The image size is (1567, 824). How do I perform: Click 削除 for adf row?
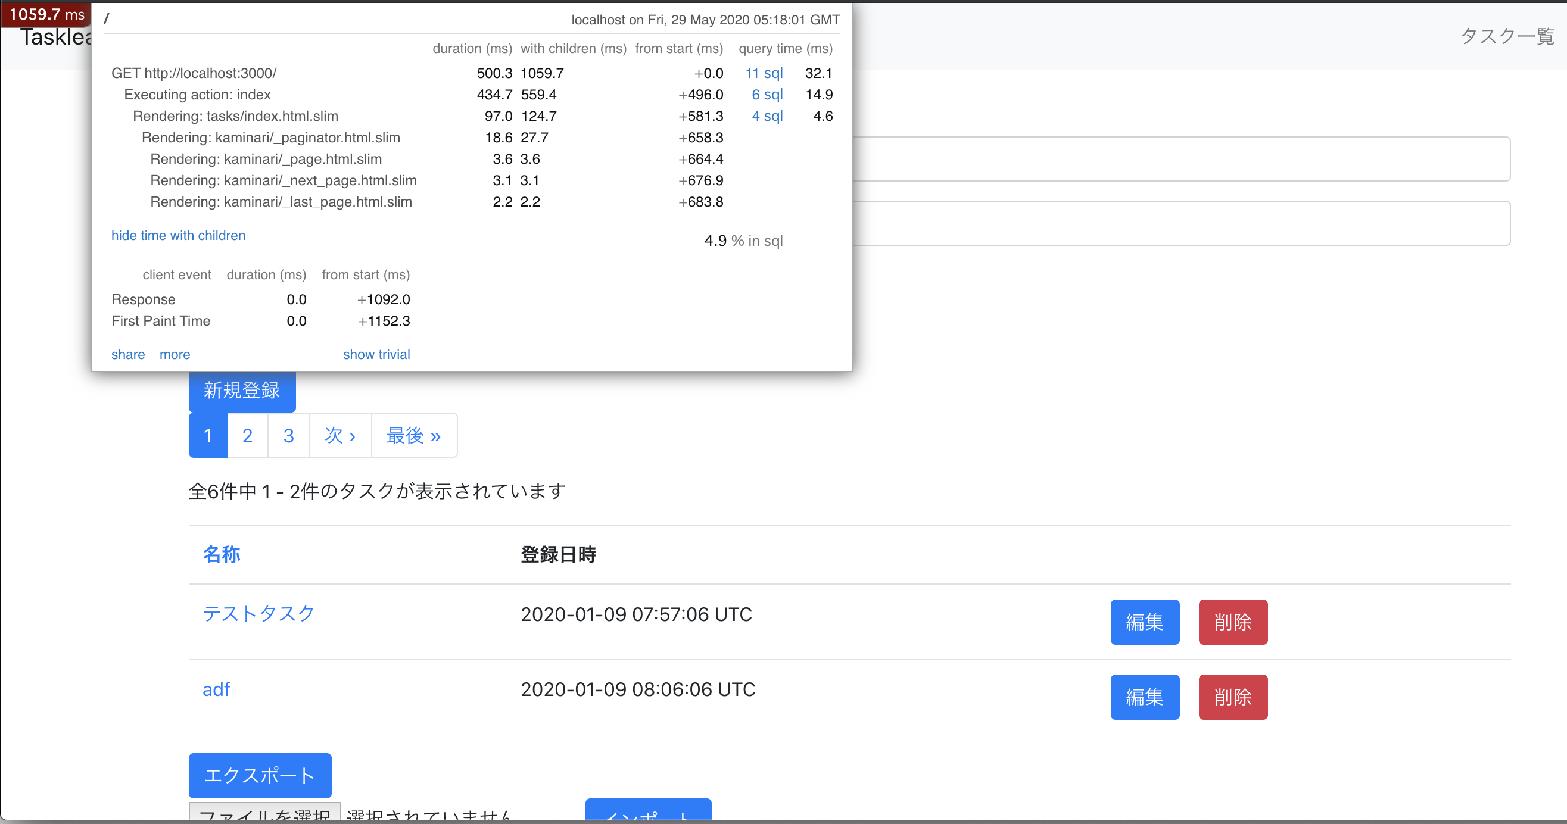click(x=1232, y=697)
